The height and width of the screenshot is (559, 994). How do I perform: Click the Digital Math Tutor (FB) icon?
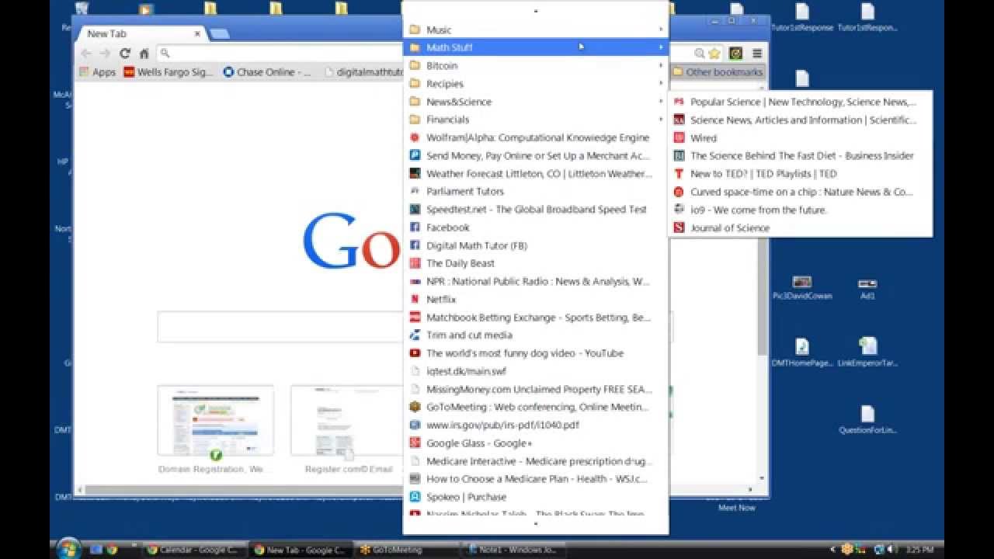[x=415, y=245]
